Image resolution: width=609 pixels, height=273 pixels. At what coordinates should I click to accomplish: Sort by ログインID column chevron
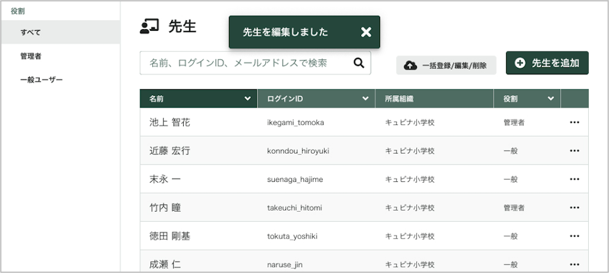[x=366, y=99]
